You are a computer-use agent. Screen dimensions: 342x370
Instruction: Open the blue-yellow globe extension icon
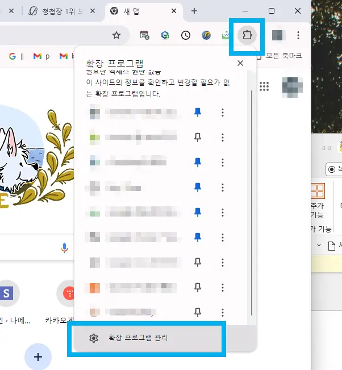206,35
